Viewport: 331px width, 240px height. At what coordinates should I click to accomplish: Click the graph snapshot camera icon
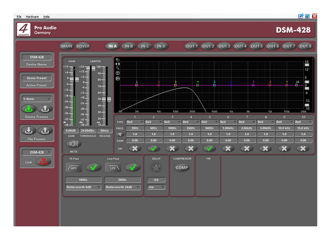(x=118, y=64)
